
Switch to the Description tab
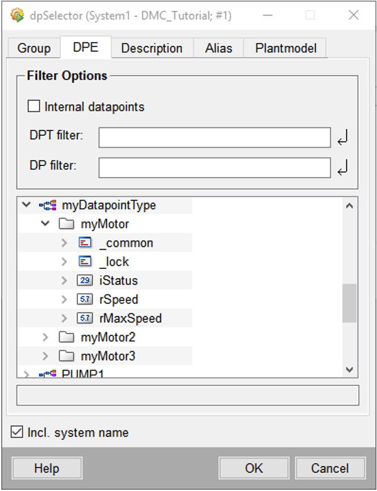152,48
